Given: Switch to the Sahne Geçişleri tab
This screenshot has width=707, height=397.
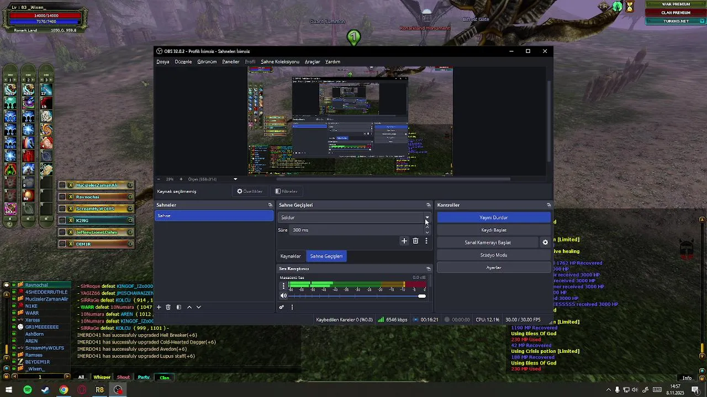Looking at the screenshot, I should pos(326,256).
